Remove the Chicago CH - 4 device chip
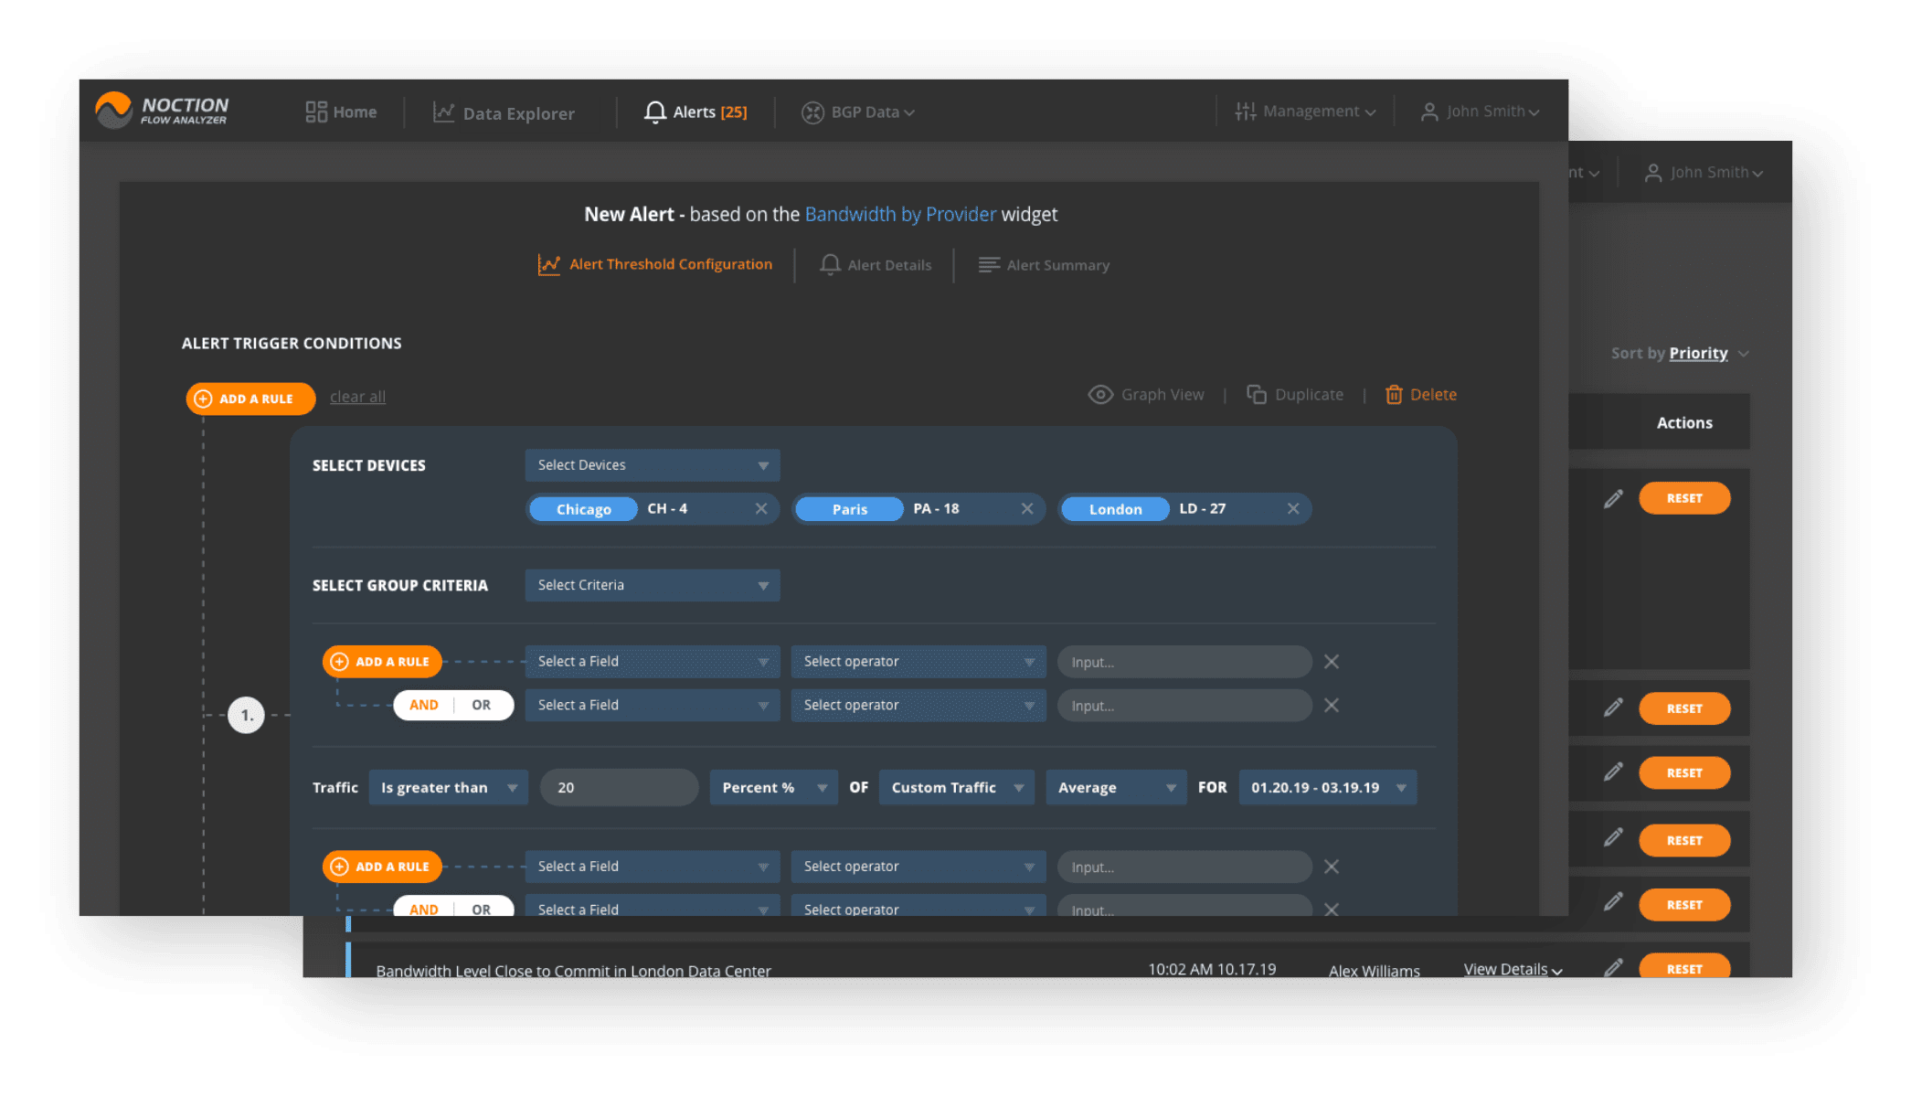Viewport: 1911px width, 1096px height. coord(761,509)
